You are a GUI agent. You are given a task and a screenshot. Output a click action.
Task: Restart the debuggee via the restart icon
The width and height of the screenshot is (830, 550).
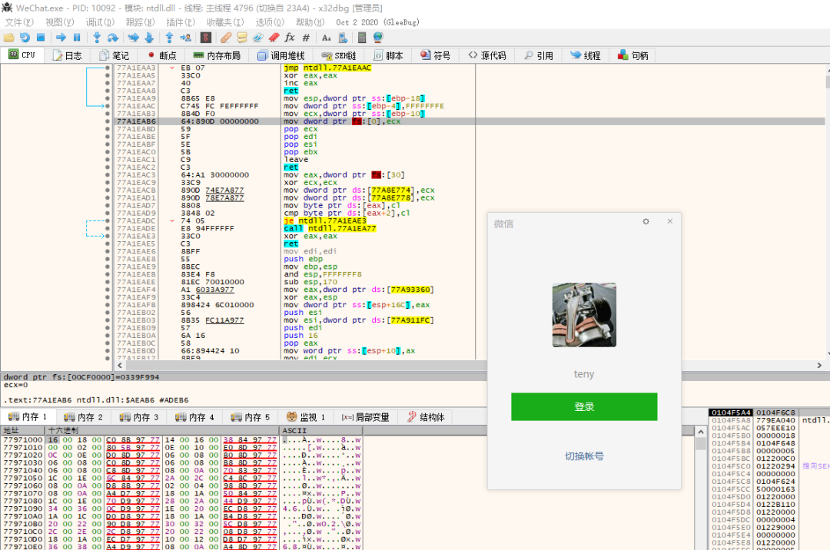(x=25, y=38)
